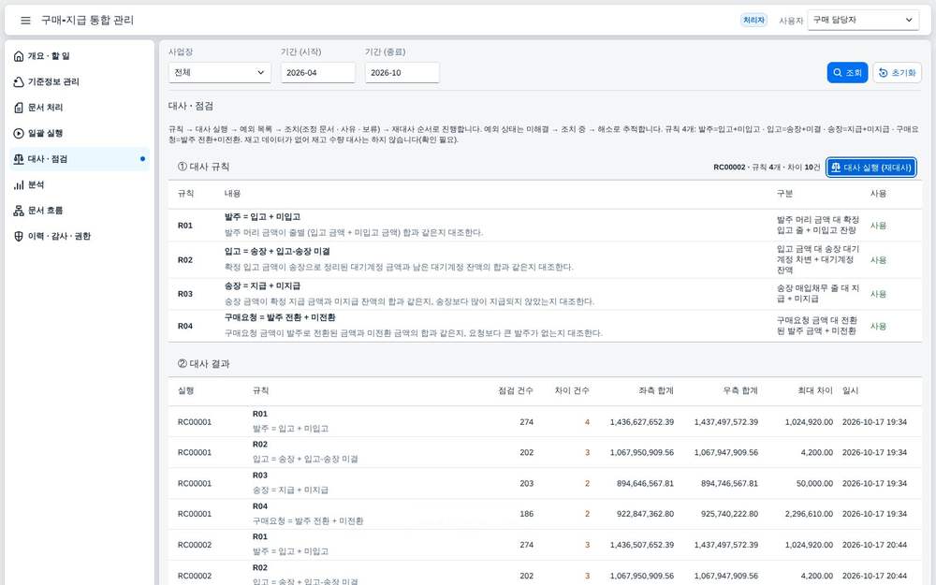Click difference count 3 for RC00001 R02

[587, 452]
